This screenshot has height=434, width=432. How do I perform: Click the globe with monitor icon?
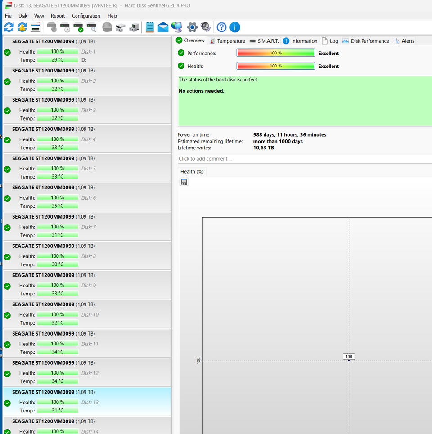coord(177,27)
